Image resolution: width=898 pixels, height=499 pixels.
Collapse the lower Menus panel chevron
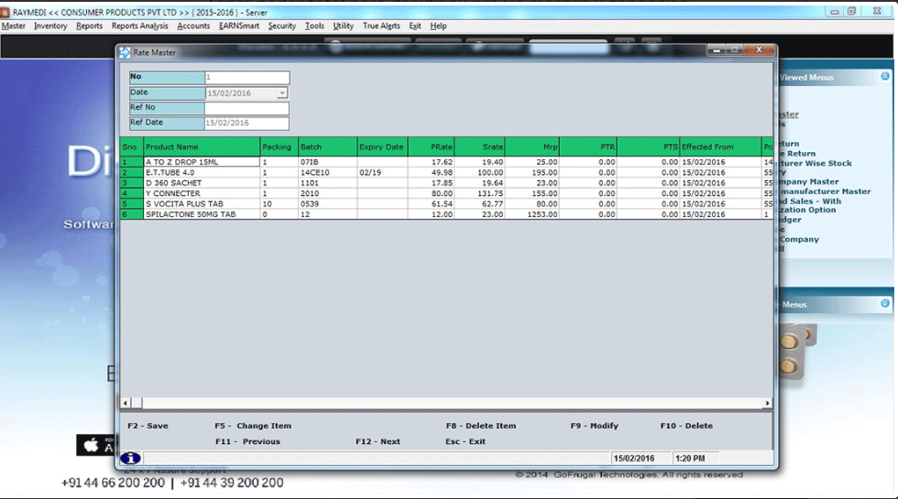pyautogui.click(x=884, y=304)
